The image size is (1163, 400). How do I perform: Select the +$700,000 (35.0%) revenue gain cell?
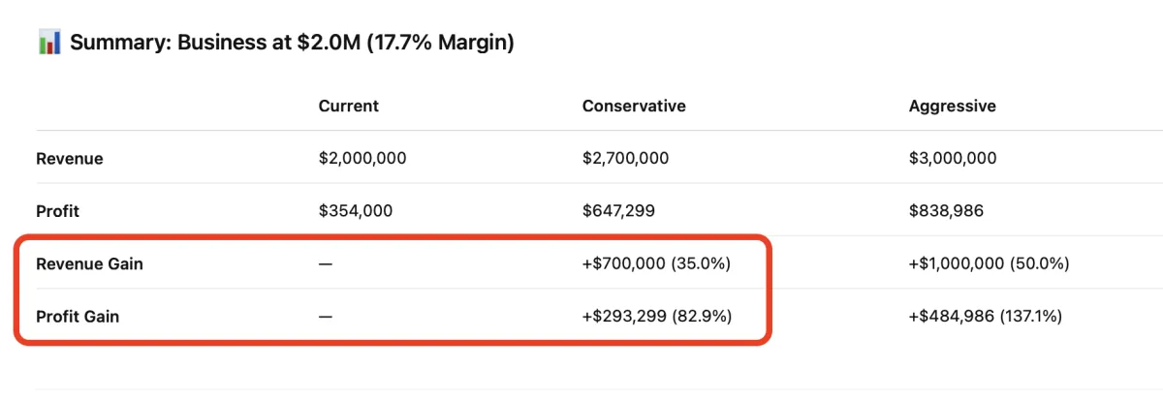click(x=656, y=263)
